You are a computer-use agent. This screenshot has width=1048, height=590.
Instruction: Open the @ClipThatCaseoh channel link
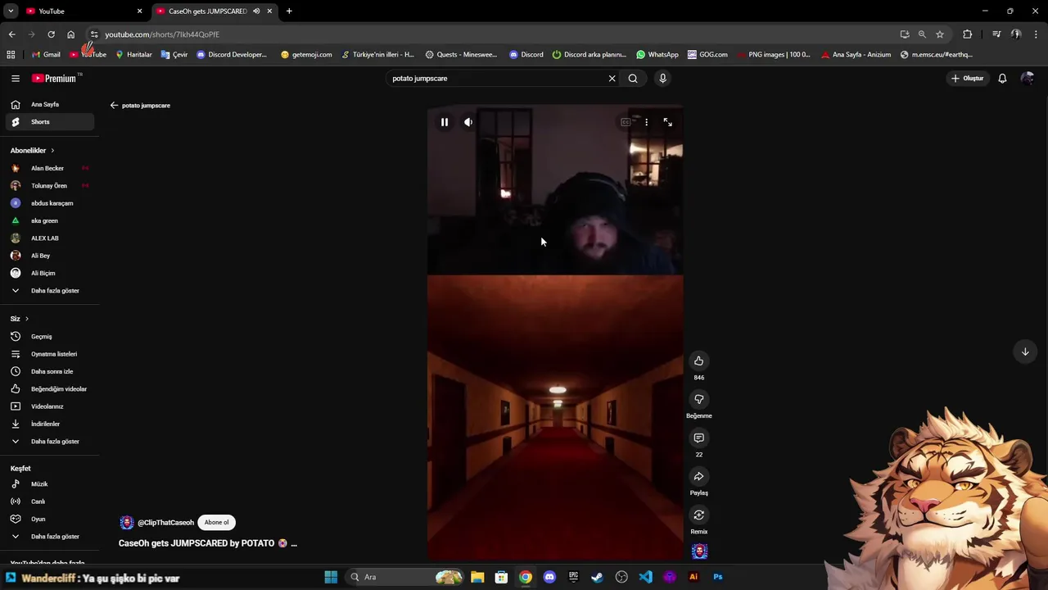coord(165,523)
